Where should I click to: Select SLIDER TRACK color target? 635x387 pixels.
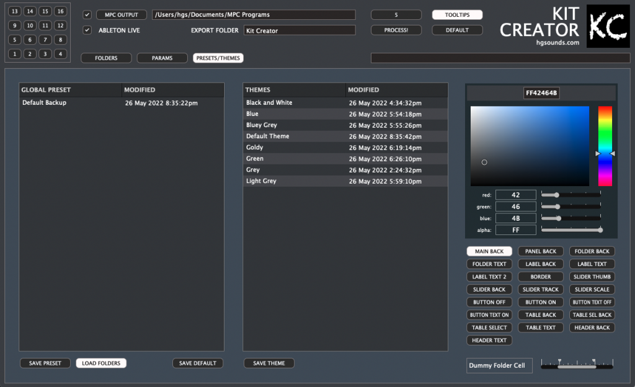[x=541, y=290]
